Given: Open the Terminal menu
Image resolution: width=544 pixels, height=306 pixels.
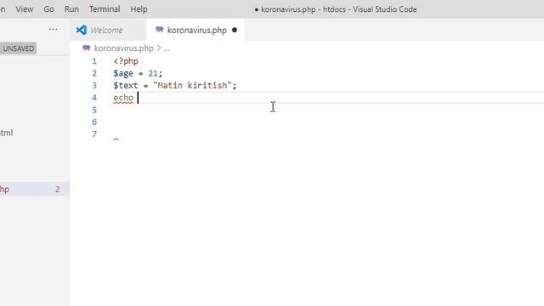Looking at the screenshot, I should coord(105,9).
